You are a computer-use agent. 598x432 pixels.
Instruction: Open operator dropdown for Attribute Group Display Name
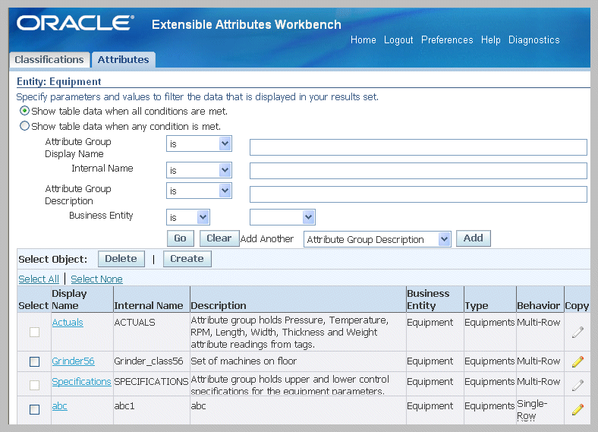(199, 143)
